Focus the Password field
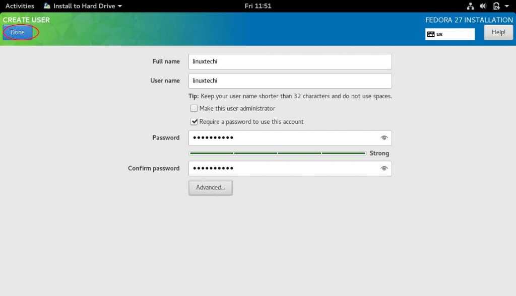This screenshot has width=516, height=296. click(x=290, y=138)
